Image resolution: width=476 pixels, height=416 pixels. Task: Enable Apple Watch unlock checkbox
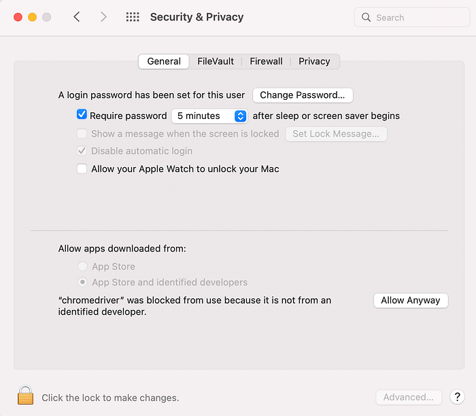(82, 169)
